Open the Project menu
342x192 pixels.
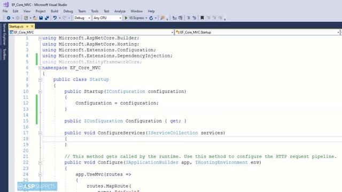[x=41, y=11]
